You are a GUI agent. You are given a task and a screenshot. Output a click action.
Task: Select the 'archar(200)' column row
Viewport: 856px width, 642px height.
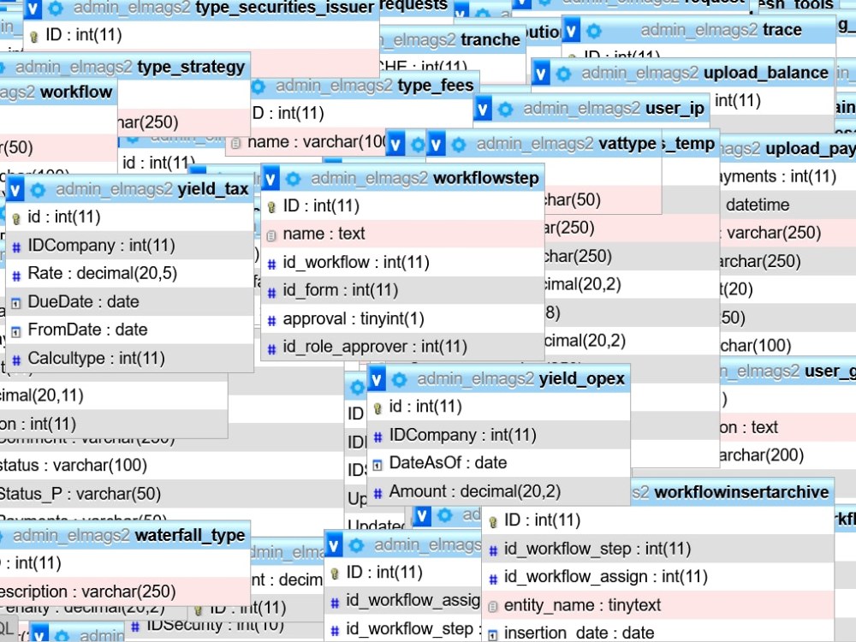(788, 455)
